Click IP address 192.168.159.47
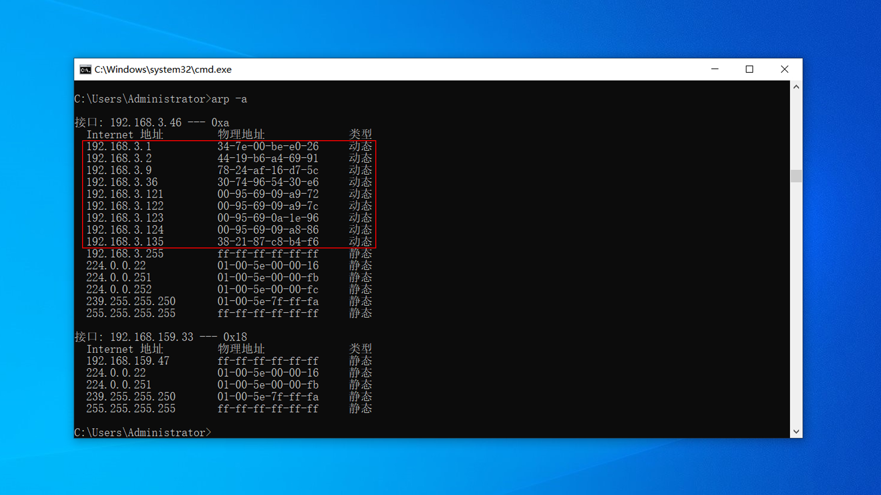 [128, 361]
